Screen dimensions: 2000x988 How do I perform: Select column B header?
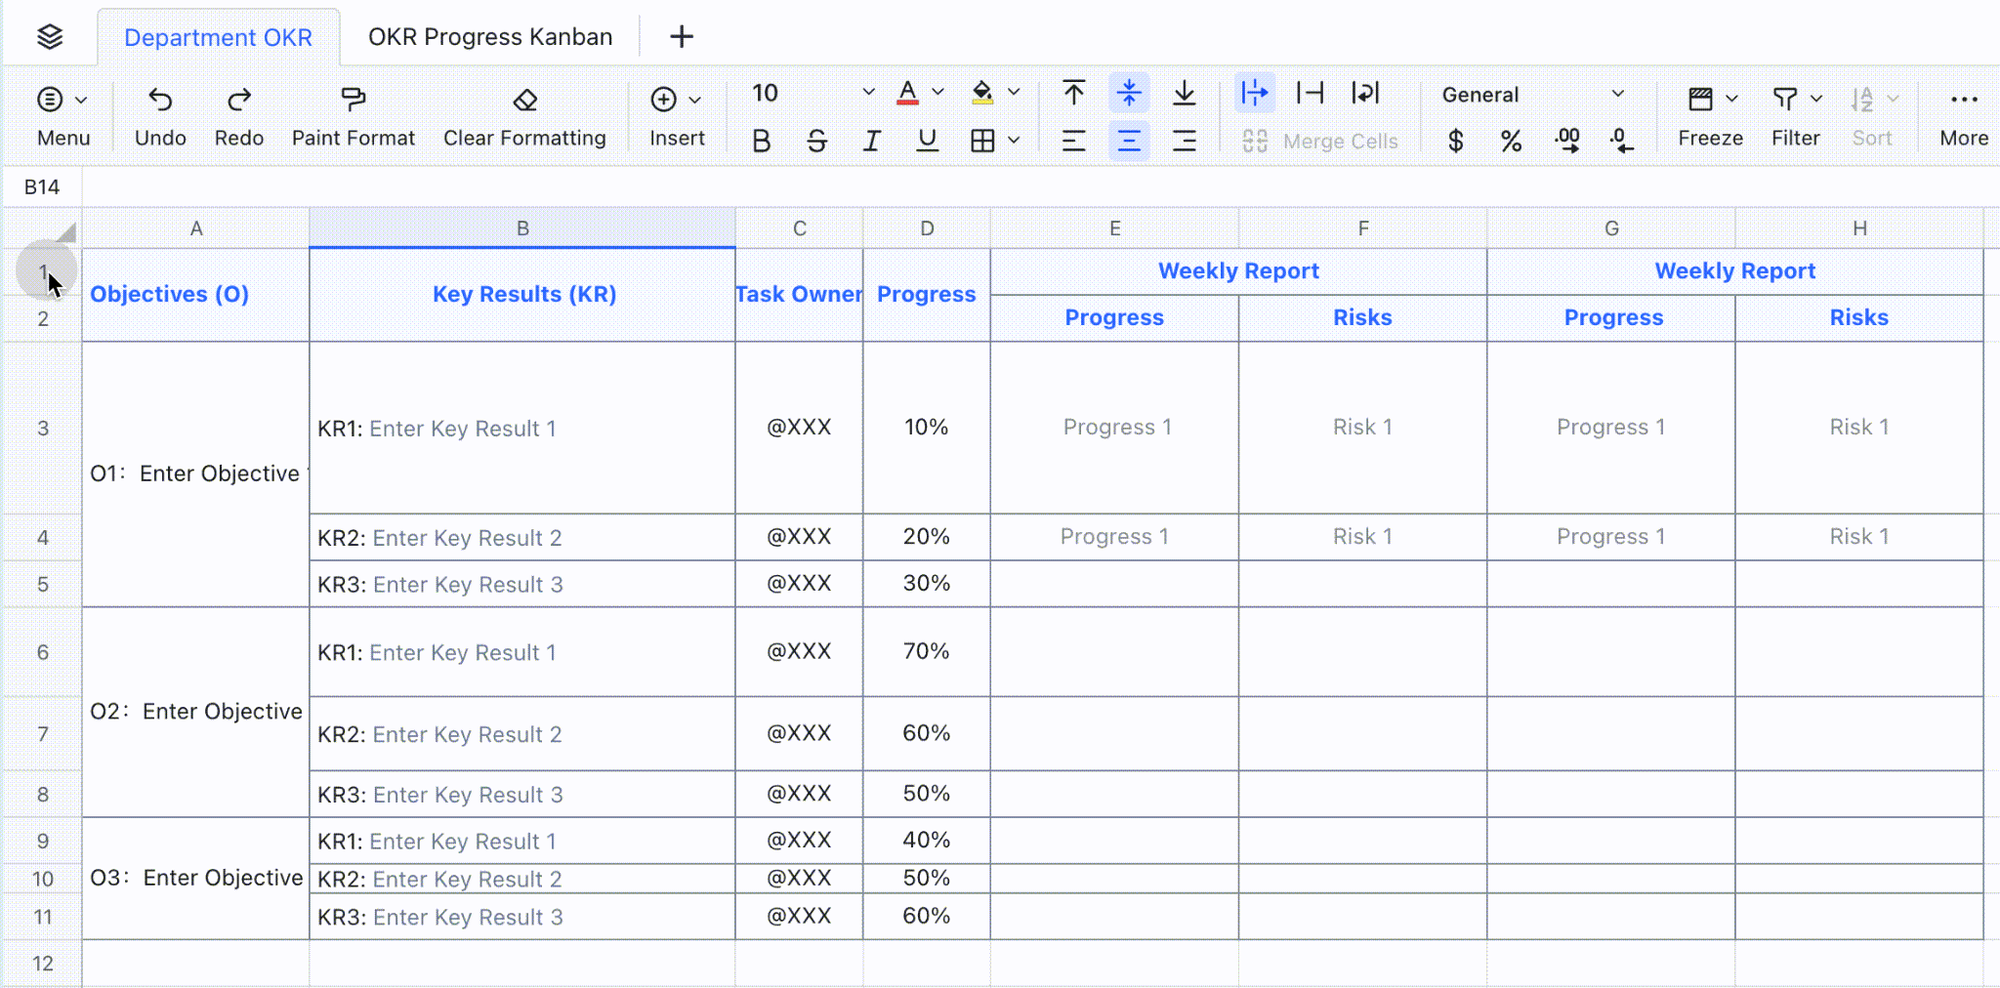(x=522, y=228)
